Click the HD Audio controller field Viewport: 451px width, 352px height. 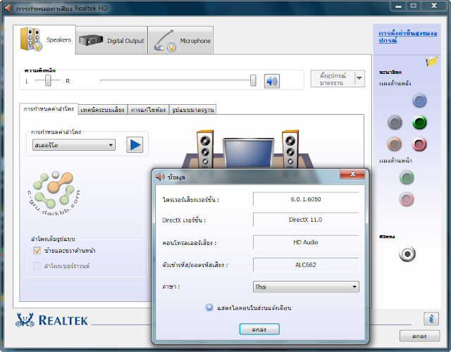point(306,242)
